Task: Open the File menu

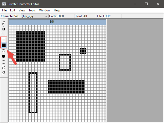Action: 4,10
